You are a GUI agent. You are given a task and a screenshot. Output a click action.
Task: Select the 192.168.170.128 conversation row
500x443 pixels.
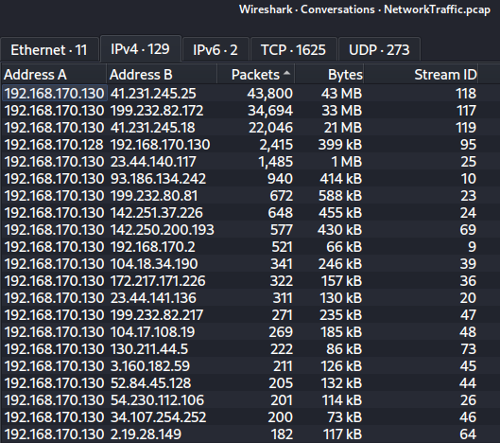[250, 145]
